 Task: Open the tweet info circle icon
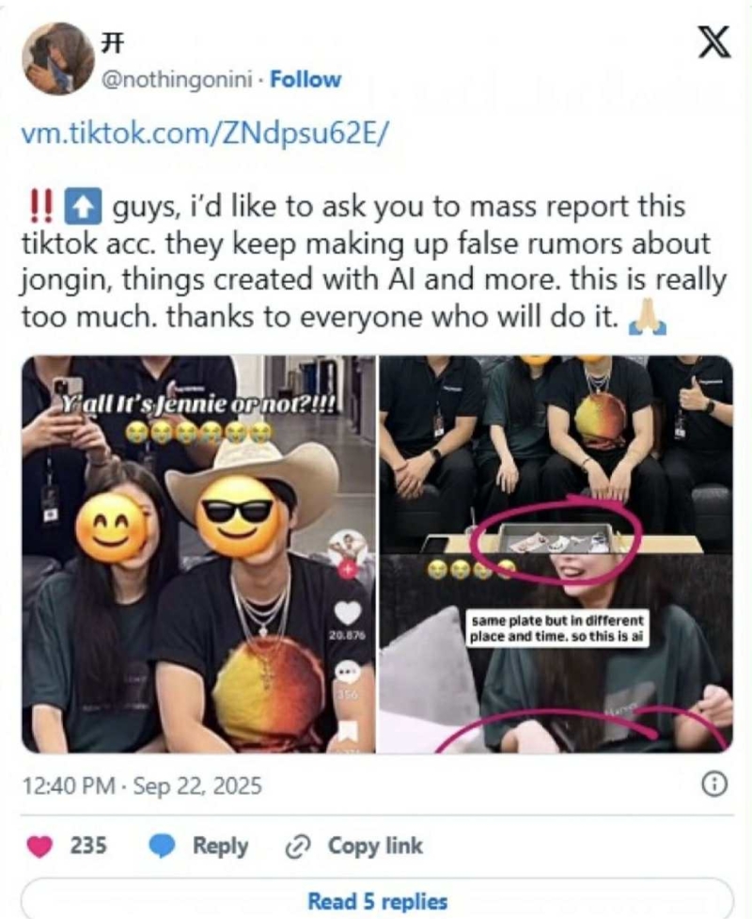coord(714,784)
